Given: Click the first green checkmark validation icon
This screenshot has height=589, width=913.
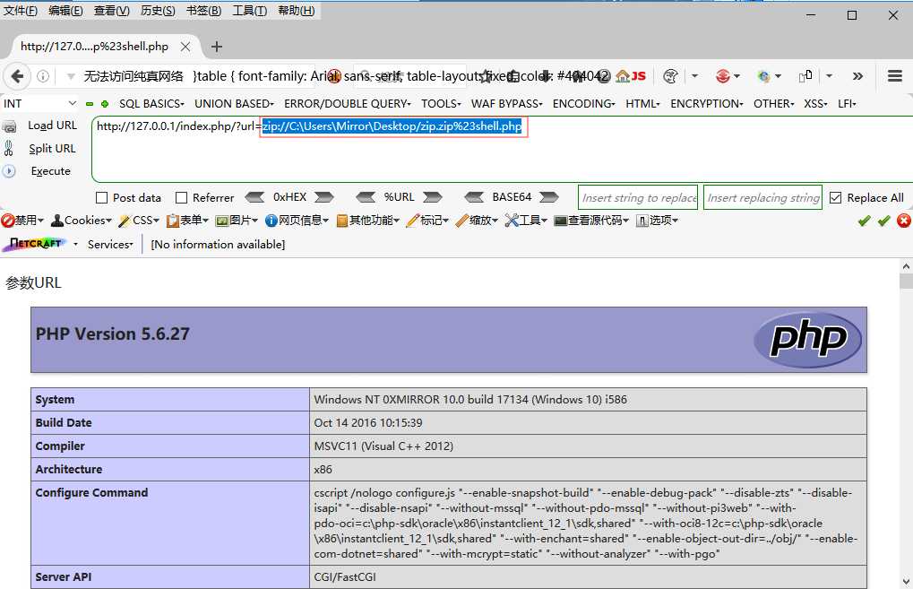Looking at the screenshot, I should coord(864,221).
